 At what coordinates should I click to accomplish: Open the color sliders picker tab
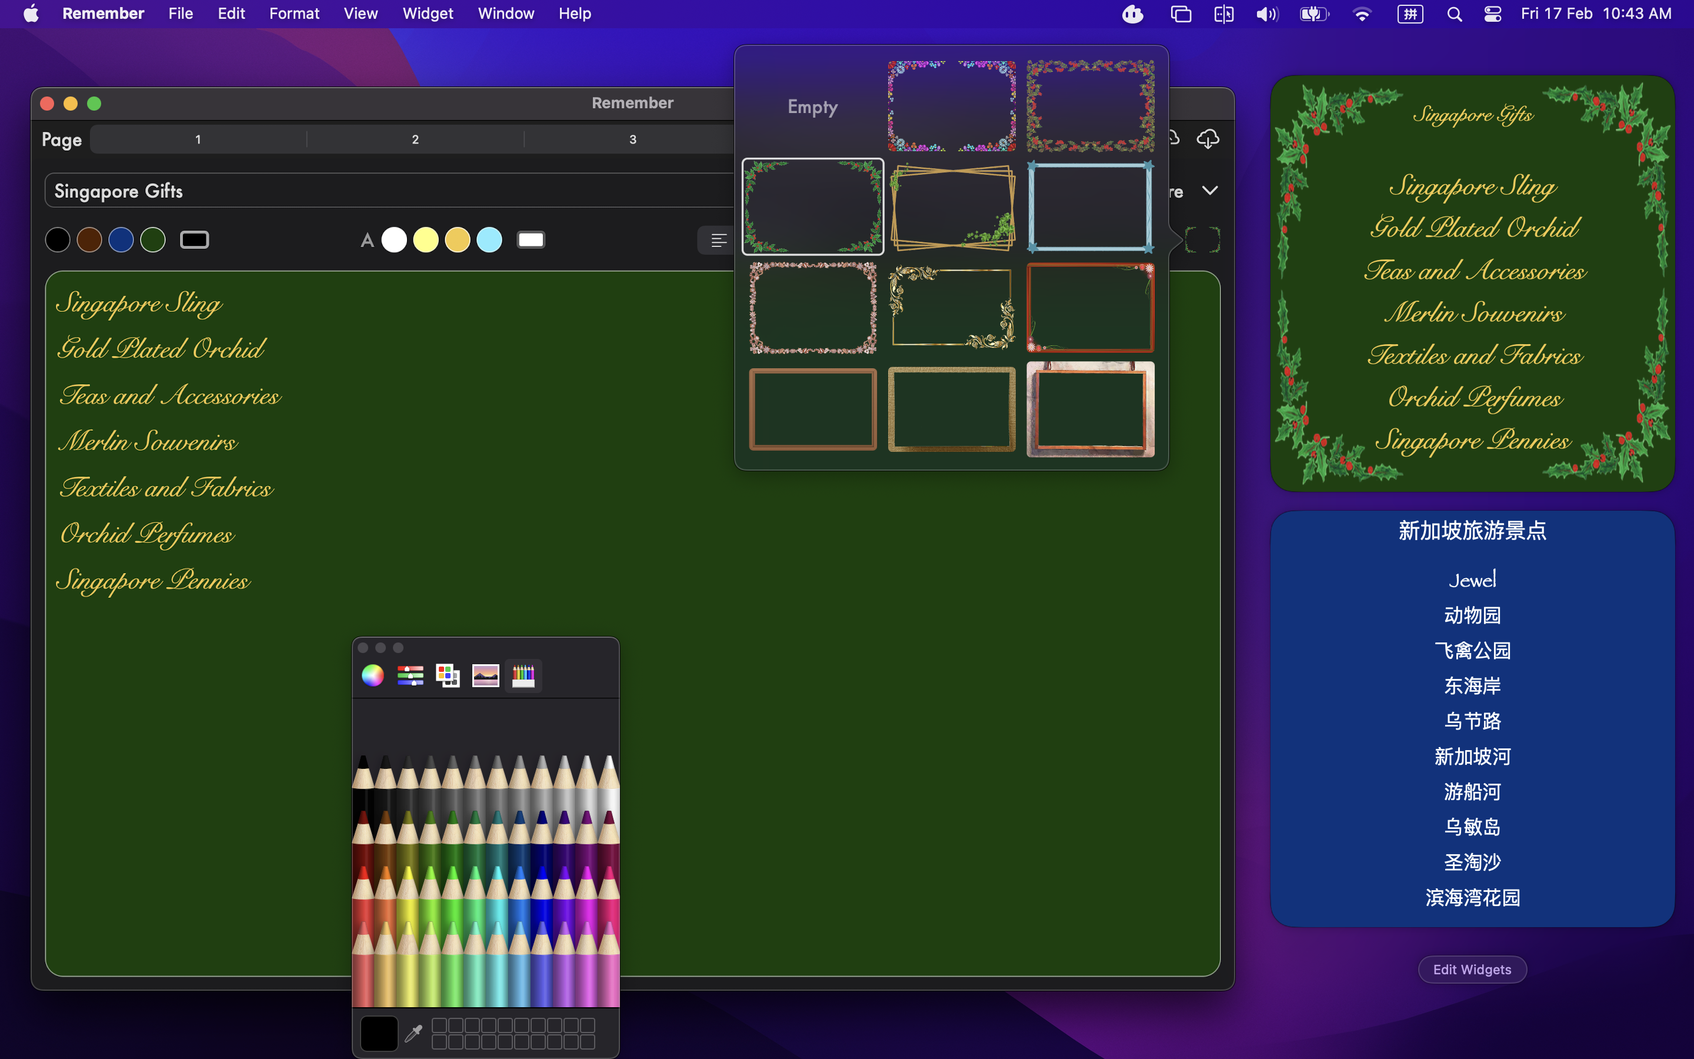(x=410, y=675)
